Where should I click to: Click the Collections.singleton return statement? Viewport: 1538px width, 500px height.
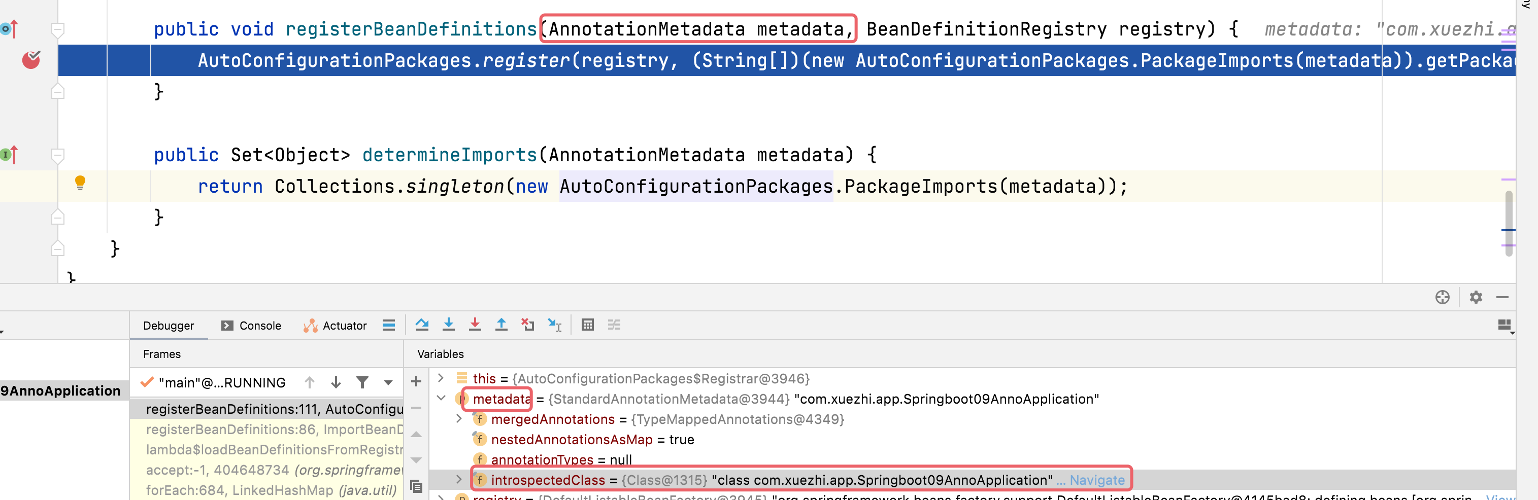click(x=663, y=186)
